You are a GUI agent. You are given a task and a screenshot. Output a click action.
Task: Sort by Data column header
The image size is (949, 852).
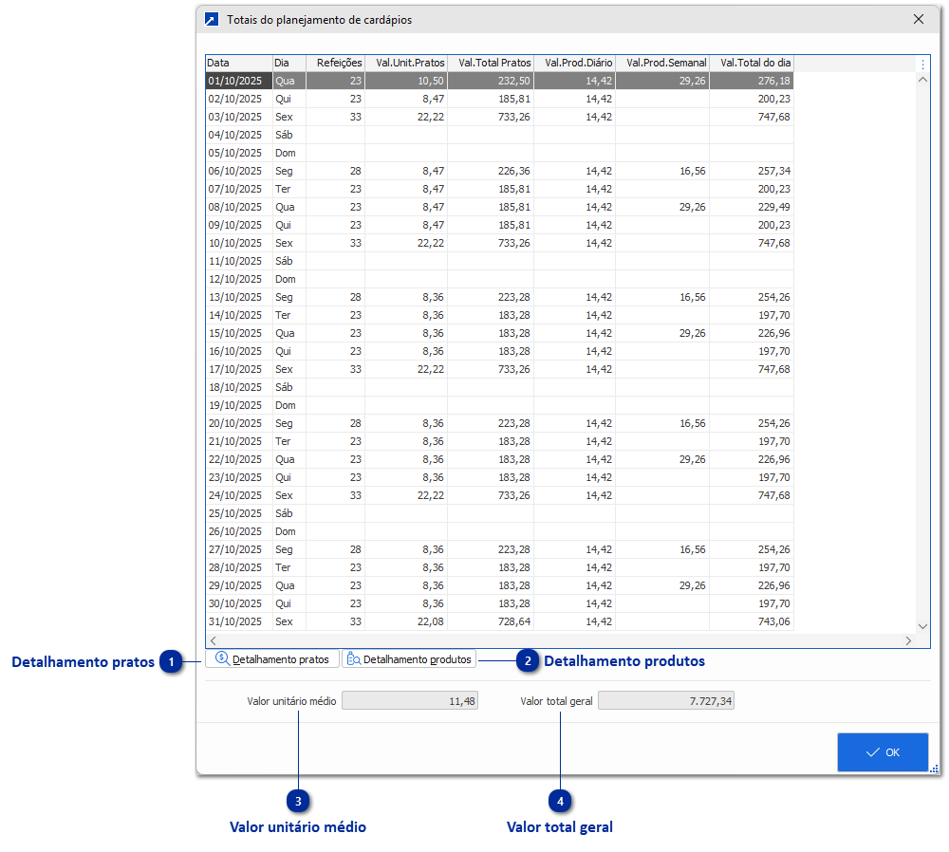click(x=239, y=63)
